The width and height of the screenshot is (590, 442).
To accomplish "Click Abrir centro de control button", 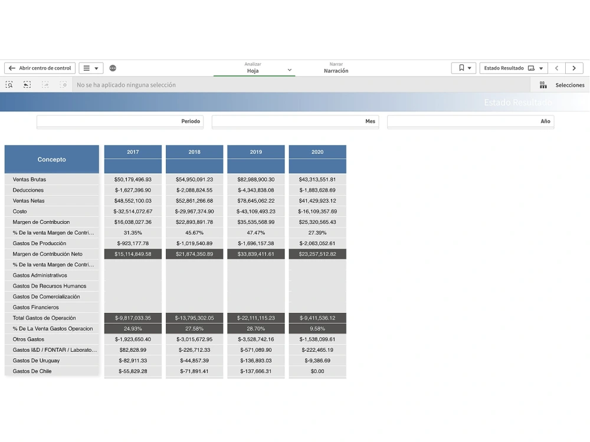I will point(40,68).
